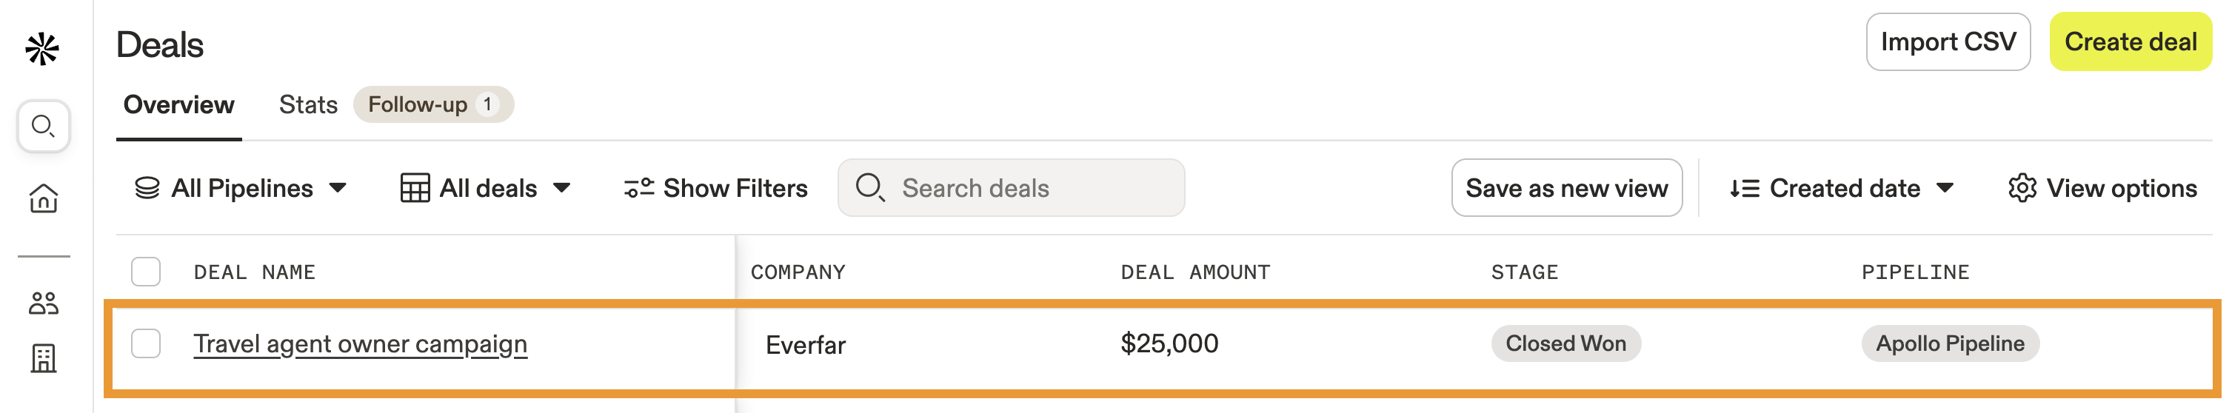Go to the Home sidebar icon
This screenshot has width=2229, height=413.
(x=43, y=198)
